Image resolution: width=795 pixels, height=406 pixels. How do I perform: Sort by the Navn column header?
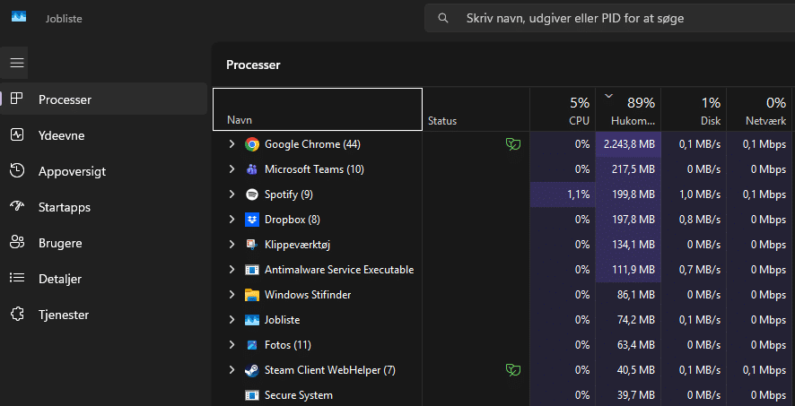pyautogui.click(x=318, y=109)
